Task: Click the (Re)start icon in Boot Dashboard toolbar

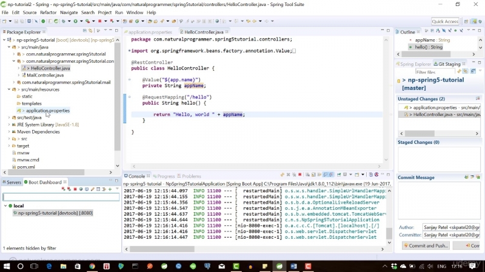Action: tap(64, 189)
